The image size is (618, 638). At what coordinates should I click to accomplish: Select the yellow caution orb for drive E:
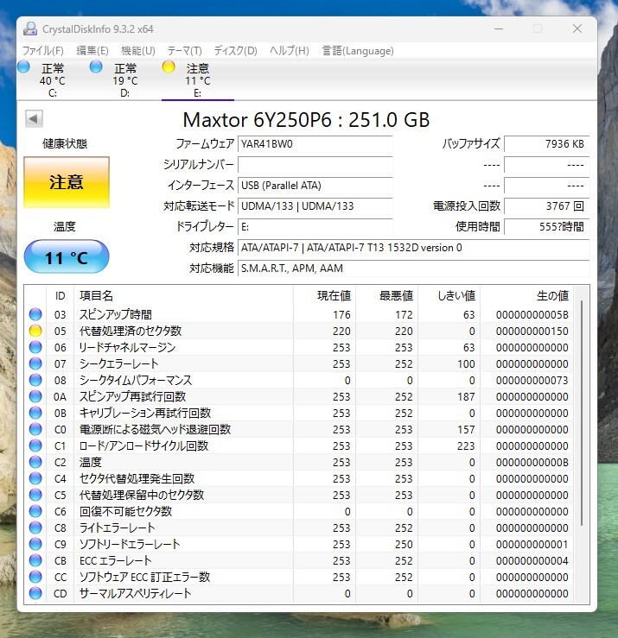click(x=169, y=66)
